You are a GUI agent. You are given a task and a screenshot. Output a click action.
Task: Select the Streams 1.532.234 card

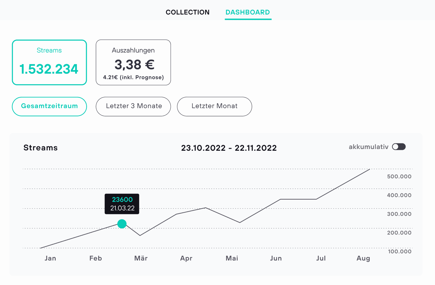pos(49,62)
